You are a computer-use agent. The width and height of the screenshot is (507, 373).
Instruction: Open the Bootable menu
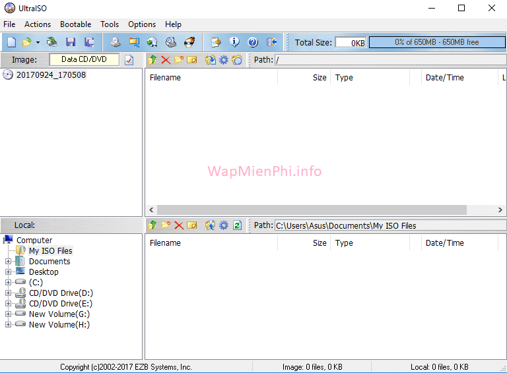(x=76, y=24)
